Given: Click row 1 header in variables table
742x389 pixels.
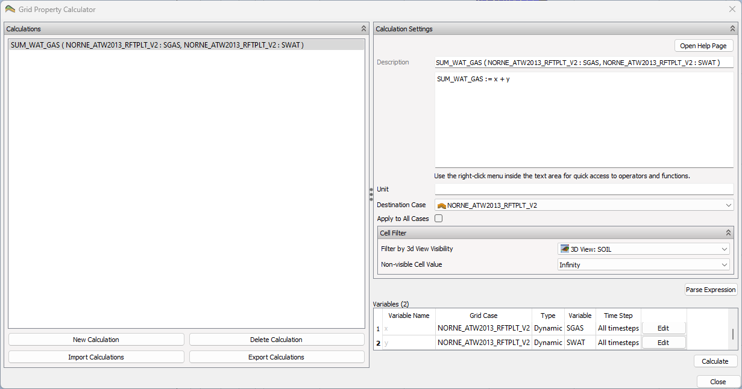Looking at the screenshot, I should coord(378,329).
